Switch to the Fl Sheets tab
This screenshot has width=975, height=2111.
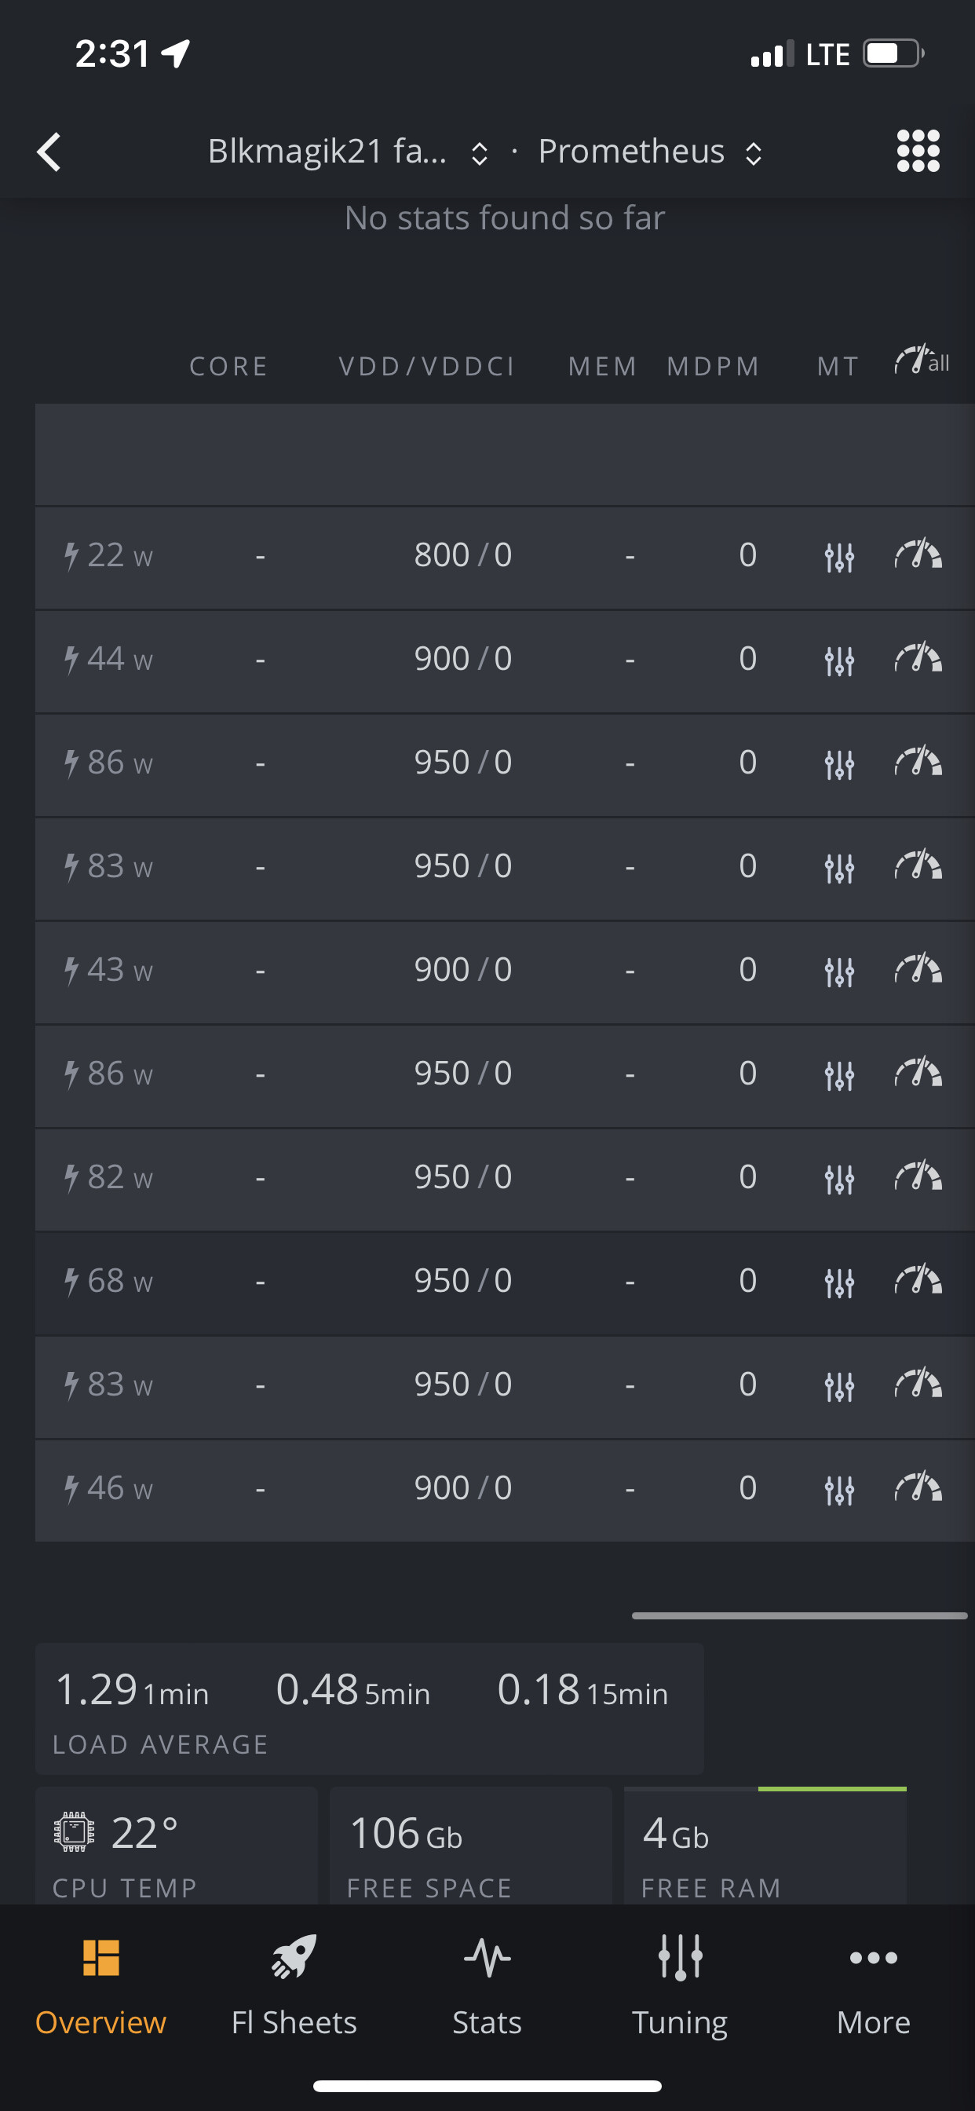pos(294,1985)
